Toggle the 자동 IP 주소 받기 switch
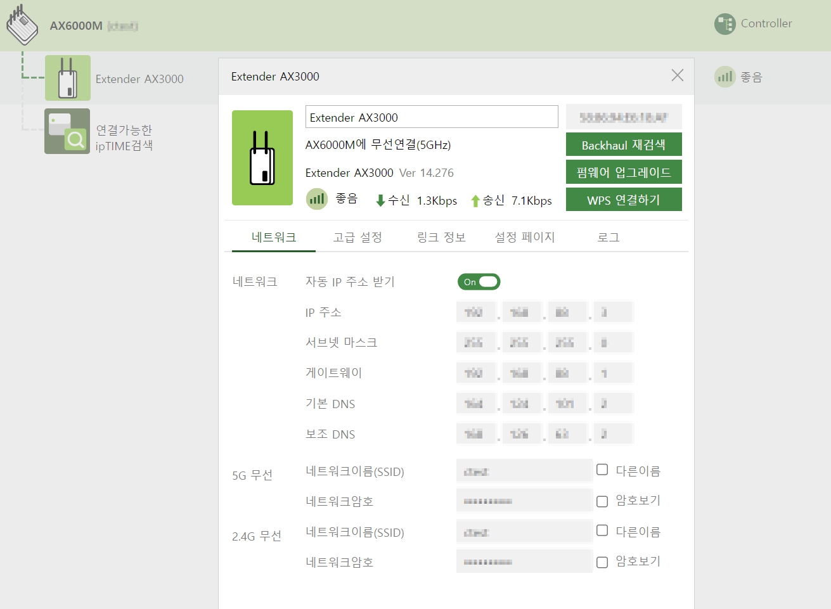Viewport: 831px width, 609px height. [479, 282]
